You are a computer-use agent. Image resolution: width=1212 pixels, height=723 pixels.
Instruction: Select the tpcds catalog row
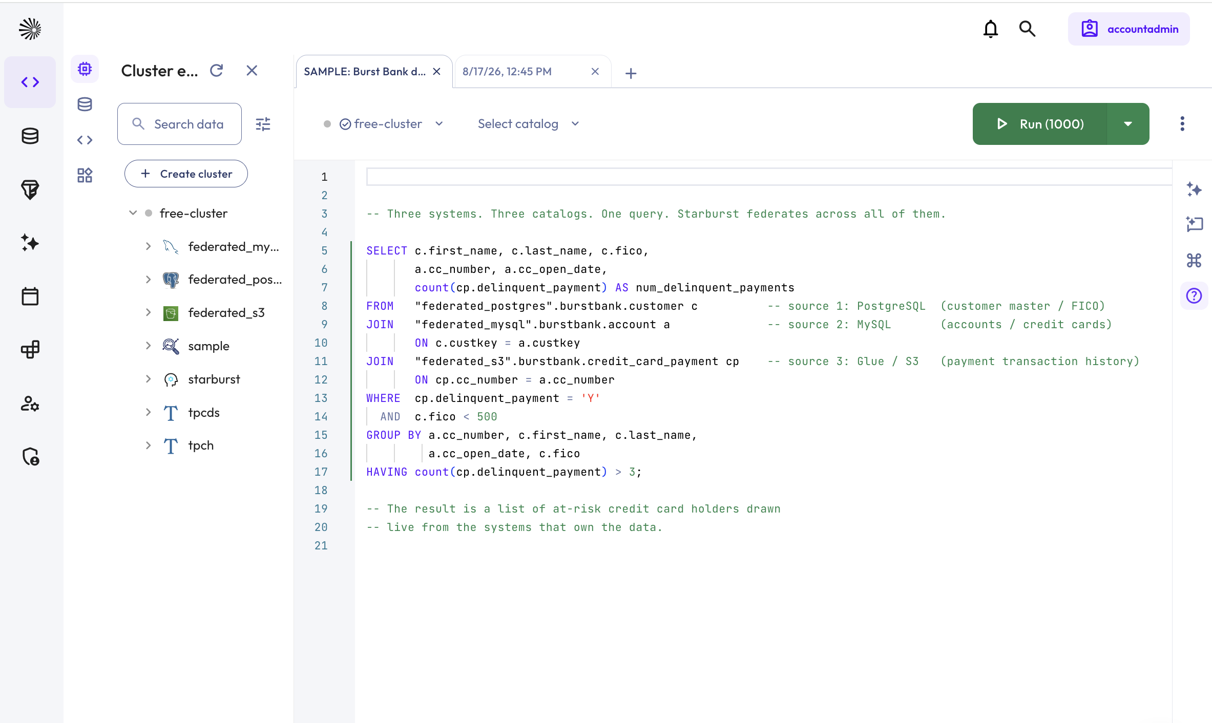[204, 413]
